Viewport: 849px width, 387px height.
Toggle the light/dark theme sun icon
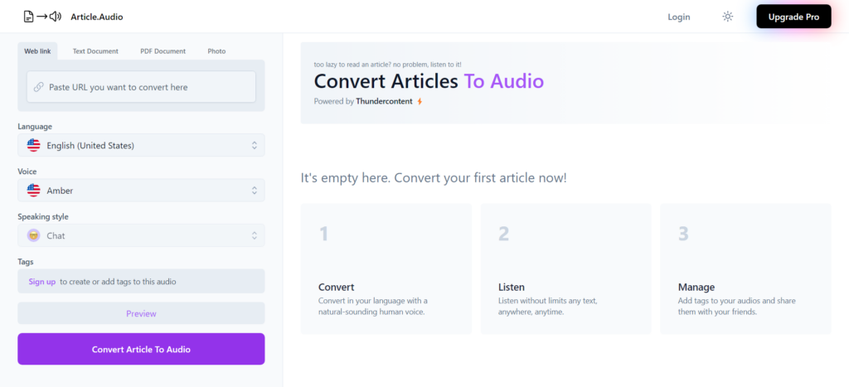[728, 17]
